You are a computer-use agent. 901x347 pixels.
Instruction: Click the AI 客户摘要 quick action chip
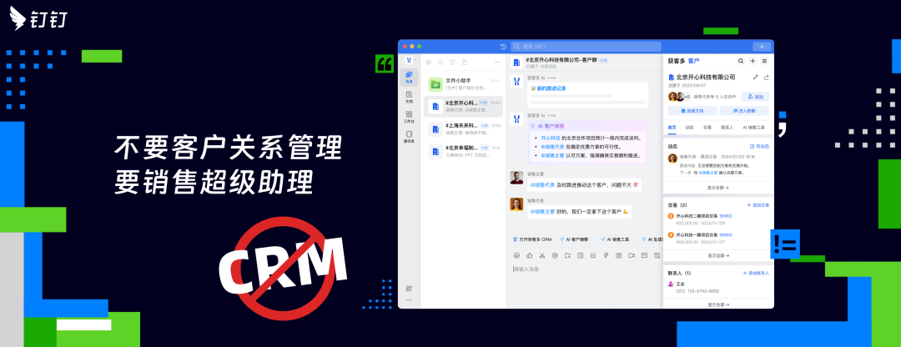(x=576, y=239)
